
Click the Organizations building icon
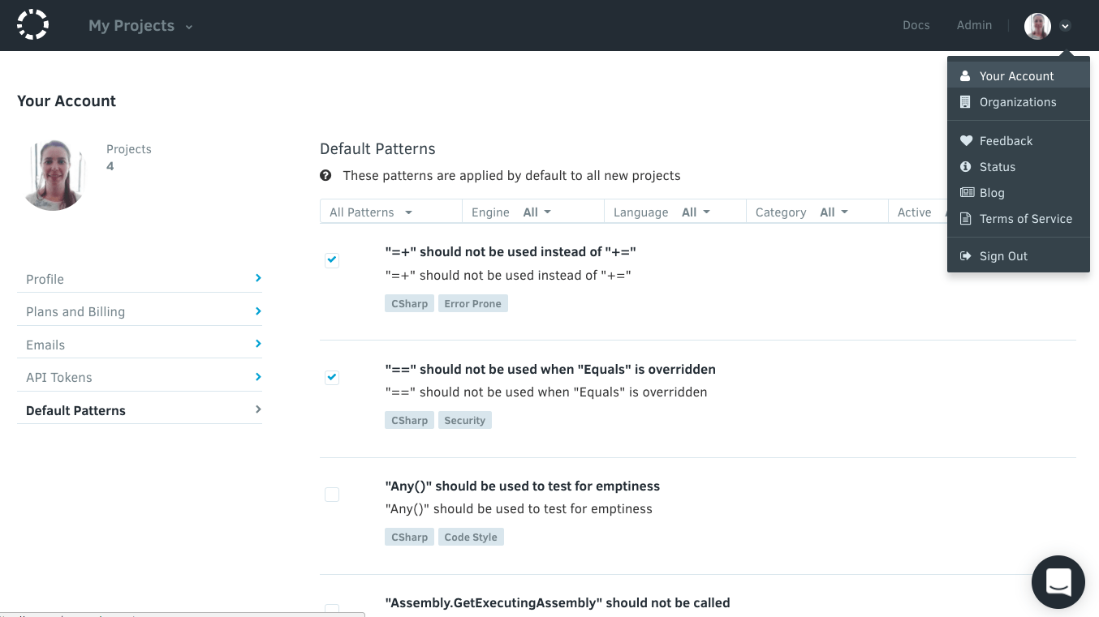coord(965,102)
